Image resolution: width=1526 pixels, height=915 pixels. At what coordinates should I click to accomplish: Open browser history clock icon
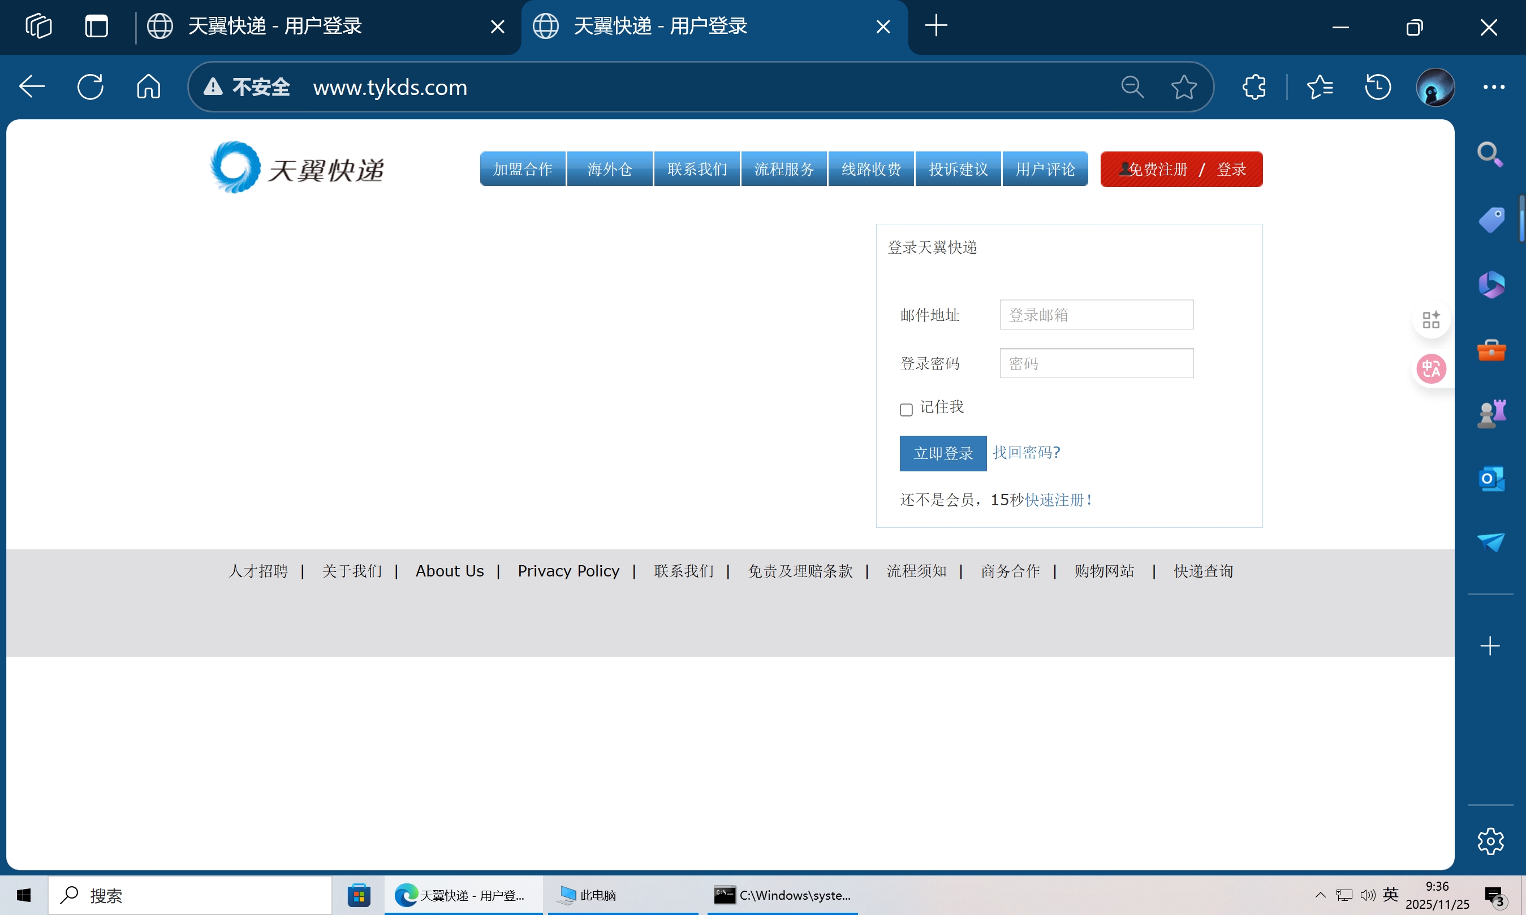point(1377,87)
